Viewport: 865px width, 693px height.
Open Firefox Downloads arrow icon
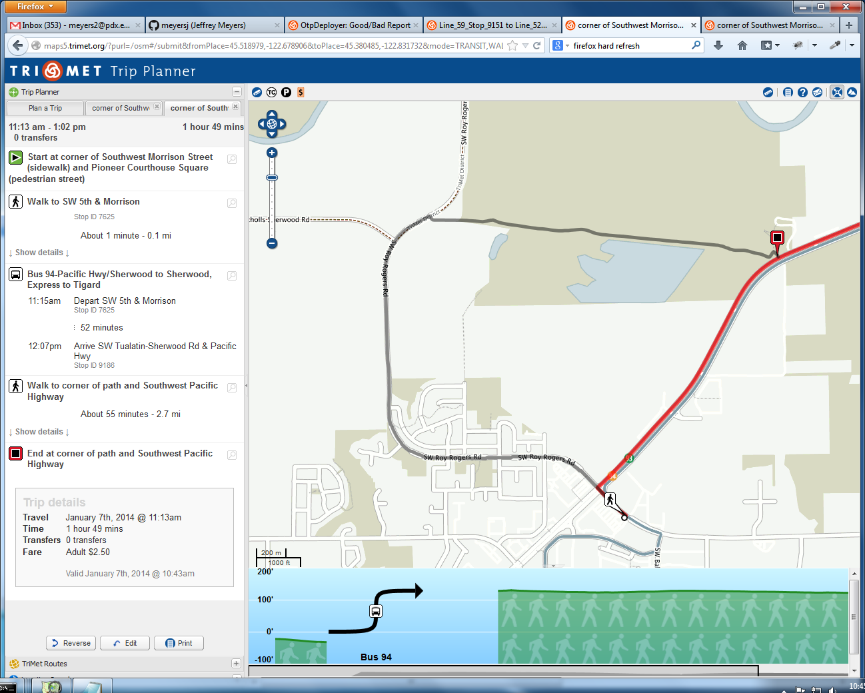click(x=718, y=45)
